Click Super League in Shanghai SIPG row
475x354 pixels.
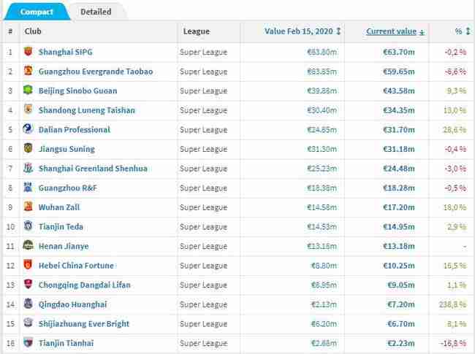click(203, 52)
